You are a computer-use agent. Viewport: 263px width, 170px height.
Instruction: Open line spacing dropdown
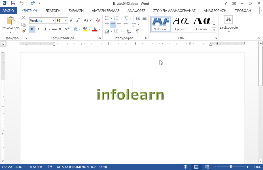136,25
